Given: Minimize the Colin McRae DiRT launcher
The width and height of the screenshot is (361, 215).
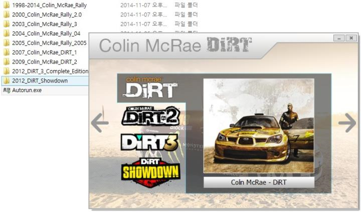Looking at the screenshot, I should tap(339, 38).
